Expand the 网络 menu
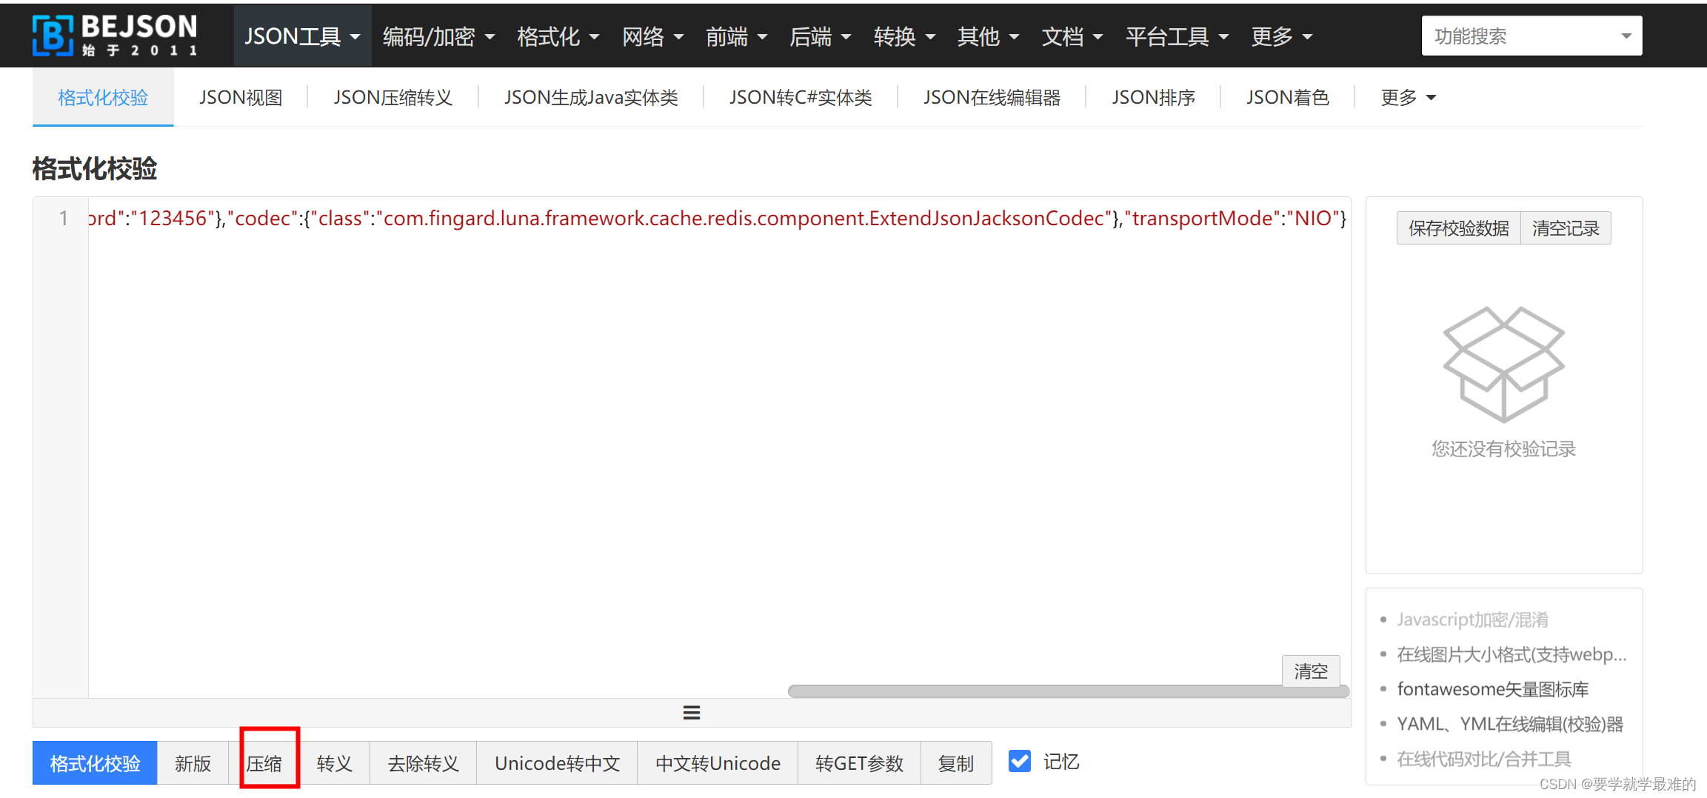Viewport: 1707px width, 798px height. click(x=652, y=36)
